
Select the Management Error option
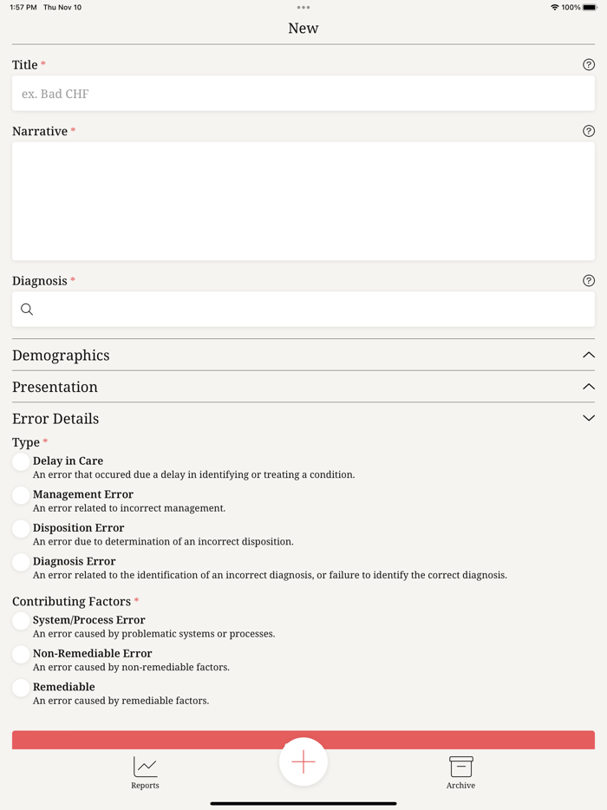click(21, 495)
